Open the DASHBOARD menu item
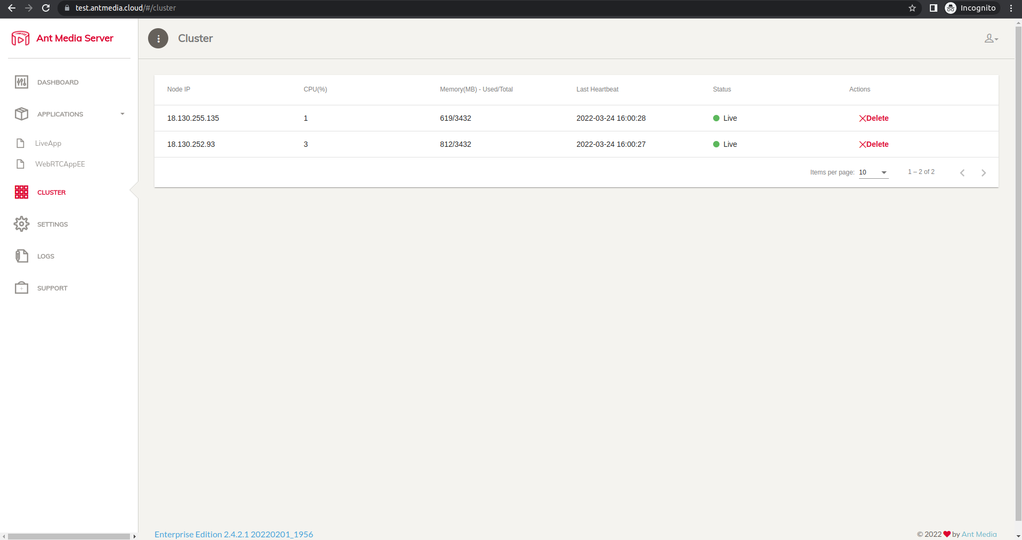Screen dimensions: 1022x540 pyautogui.click(x=58, y=82)
